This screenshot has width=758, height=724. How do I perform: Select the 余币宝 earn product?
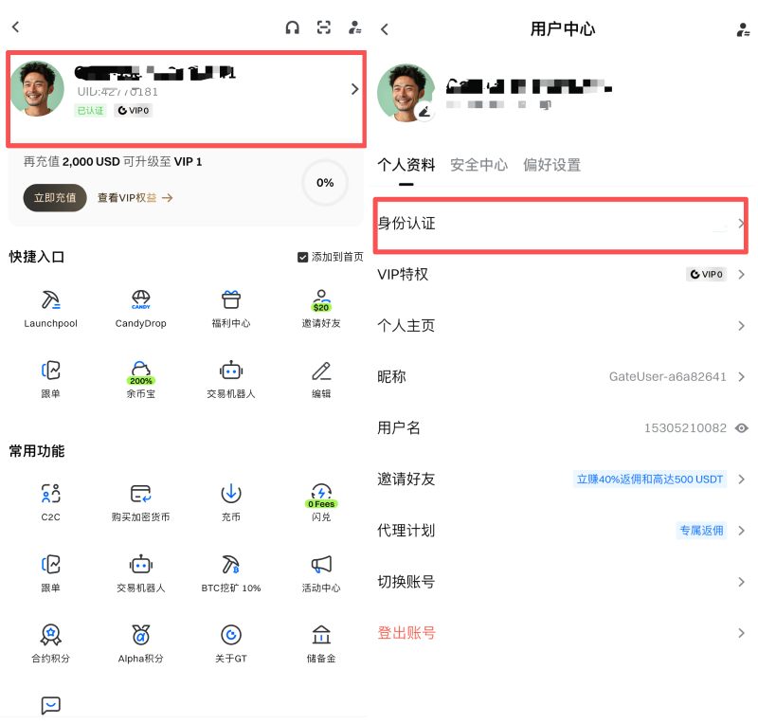(139, 377)
